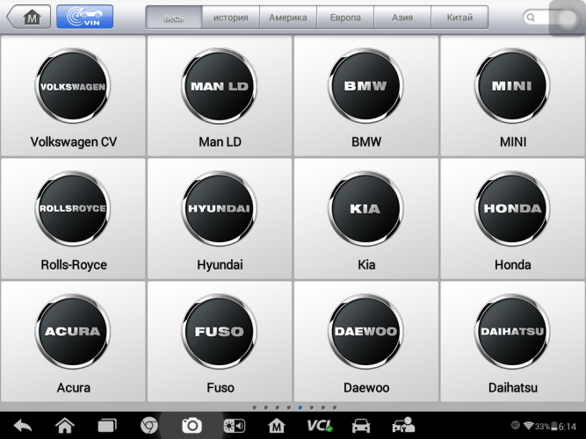Viewport: 586px width, 439px height.
Task: Open the Acura brand icon
Action: click(73, 332)
